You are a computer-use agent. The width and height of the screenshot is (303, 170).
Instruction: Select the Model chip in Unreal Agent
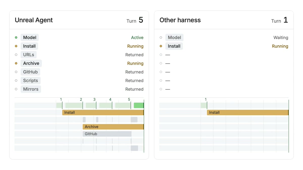[30, 38]
